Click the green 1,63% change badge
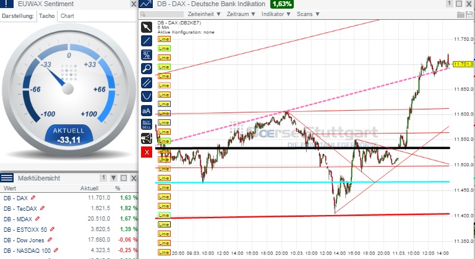 click(x=282, y=4)
